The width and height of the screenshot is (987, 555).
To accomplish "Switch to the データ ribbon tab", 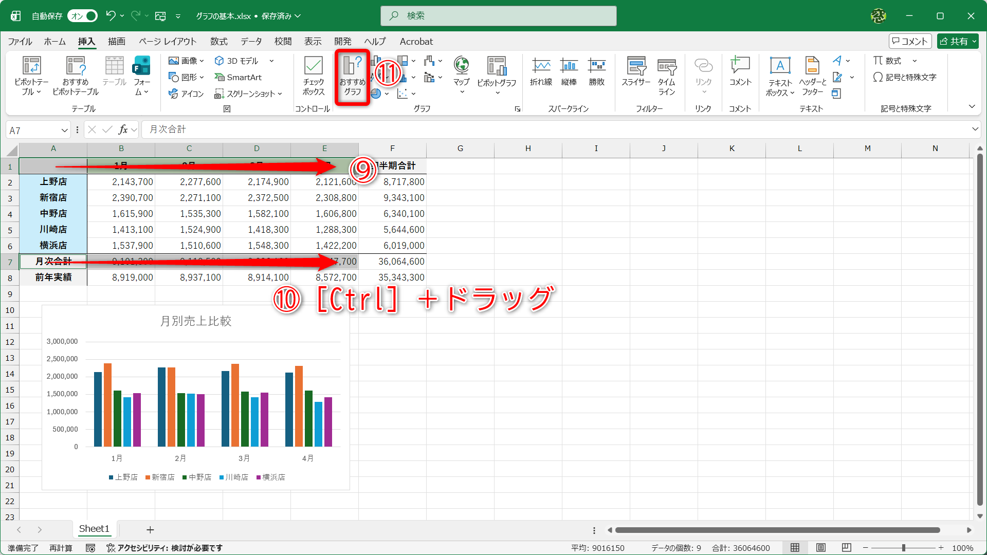I will pos(250,42).
